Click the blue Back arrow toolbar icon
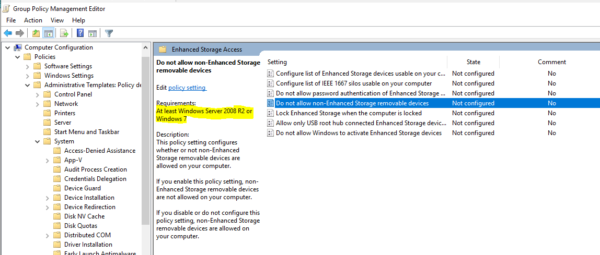This screenshot has height=255, width=600. pyautogui.click(x=8, y=33)
